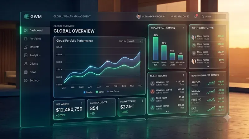Image resolution: width=249 pixels, height=139 pixels.
Task: Click the 854 active clients value
Action: (x=94, y=109)
